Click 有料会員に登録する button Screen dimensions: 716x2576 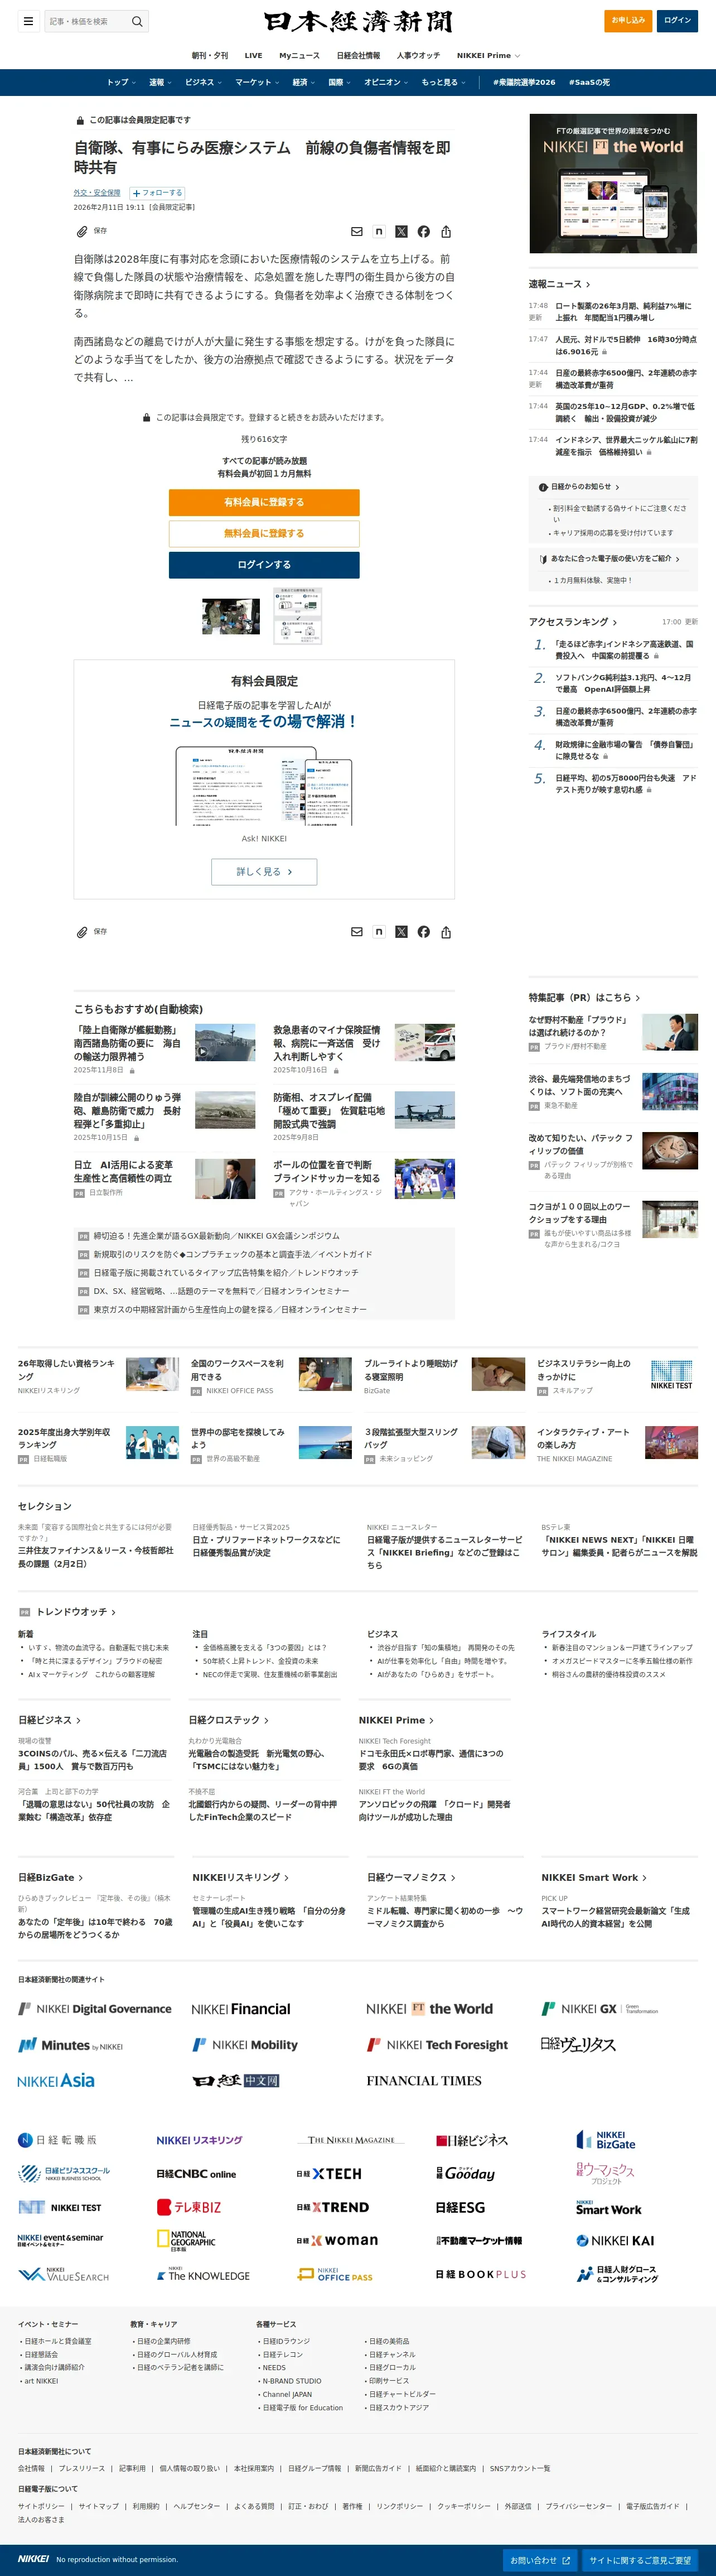click(264, 502)
